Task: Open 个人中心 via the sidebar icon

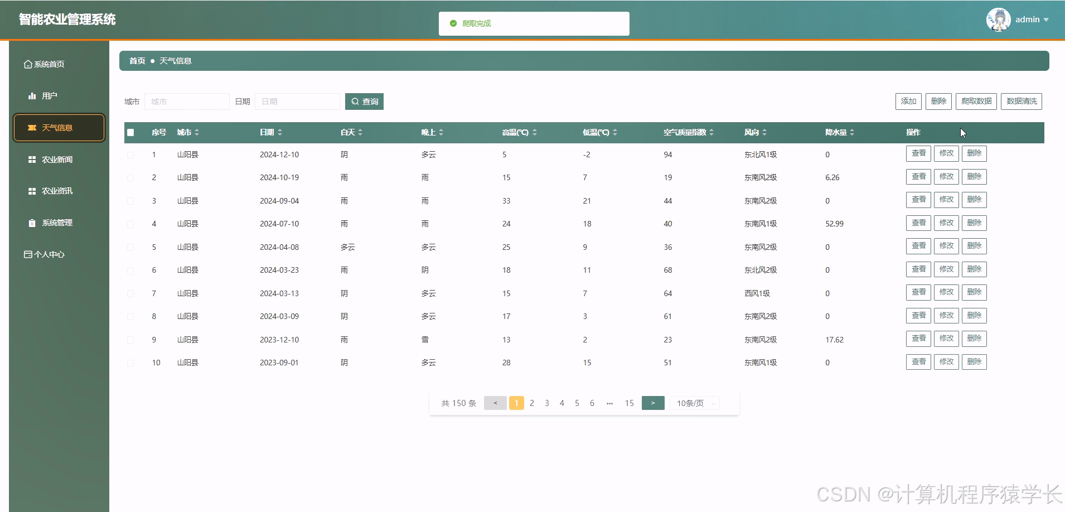Action: pyautogui.click(x=27, y=254)
